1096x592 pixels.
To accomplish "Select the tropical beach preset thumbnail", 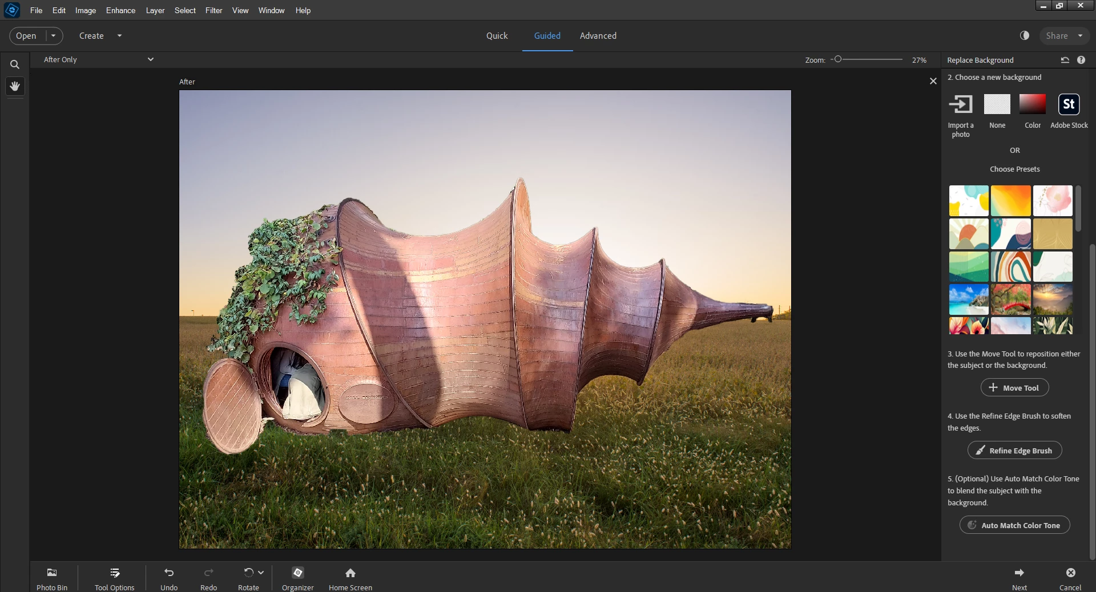I will [969, 299].
